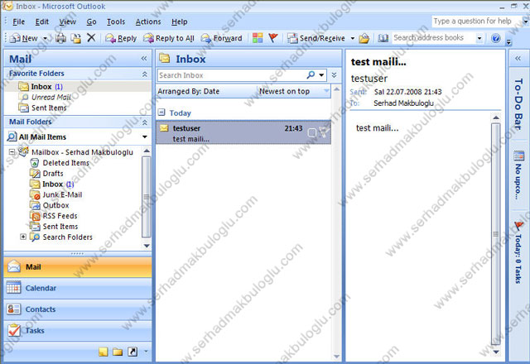
Task: Open the Tools menu
Action: click(x=116, y=22)
